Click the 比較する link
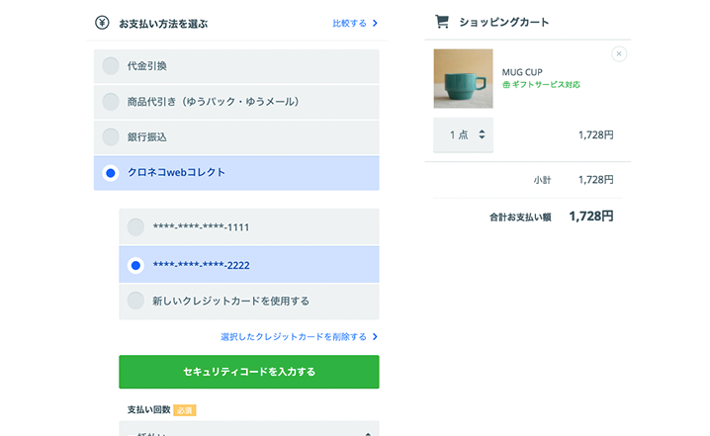Viewport: 710px width, 436px height. pos(349,23)
